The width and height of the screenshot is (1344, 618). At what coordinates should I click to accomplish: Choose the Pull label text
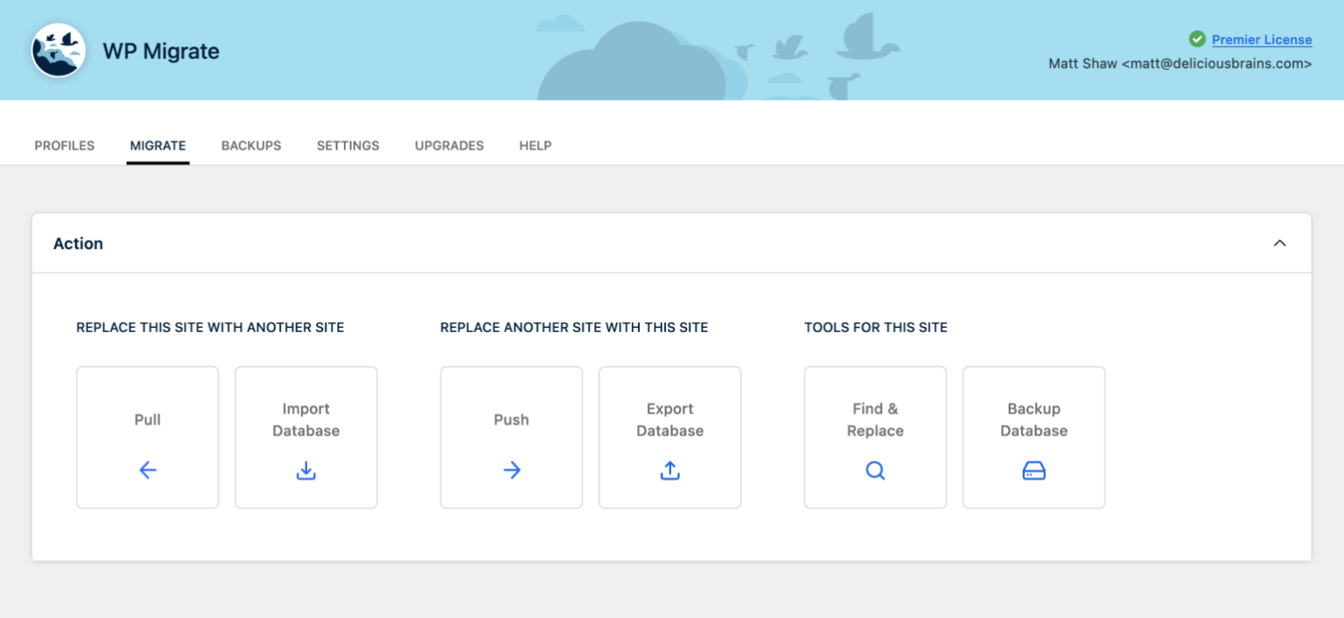point(148,420)
